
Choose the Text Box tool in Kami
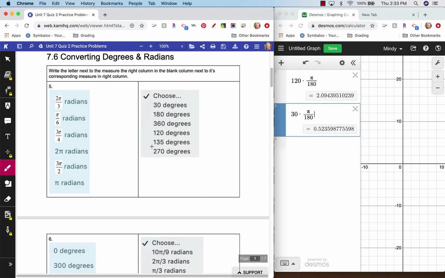tap(7, 136)
